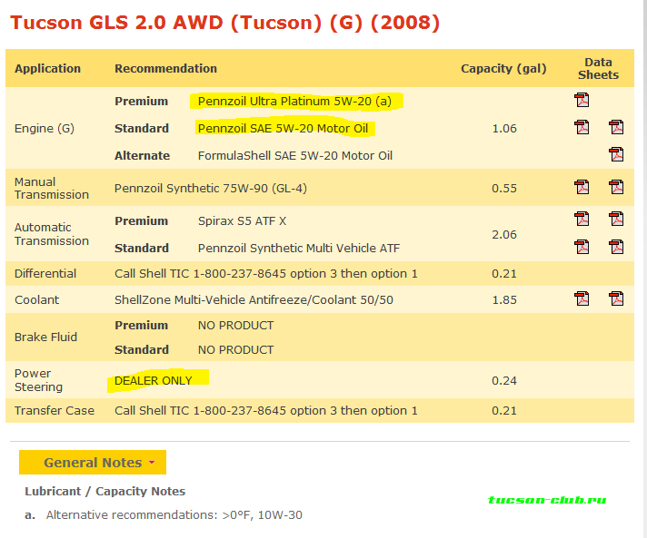Click the Brake Fluid application label
647x538 pixels.
45,337
